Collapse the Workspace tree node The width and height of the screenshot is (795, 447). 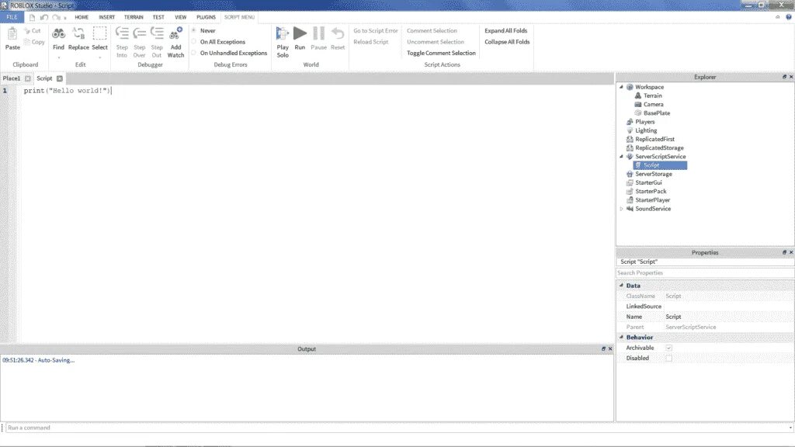[622, 87]
